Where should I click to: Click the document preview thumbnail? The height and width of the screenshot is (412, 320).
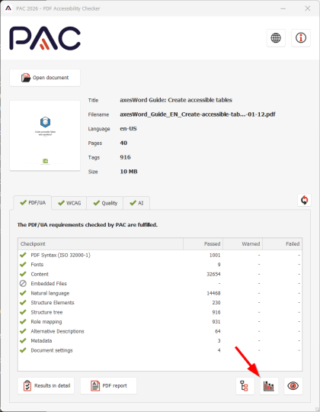pyautogui.click(x=45, y=136)
